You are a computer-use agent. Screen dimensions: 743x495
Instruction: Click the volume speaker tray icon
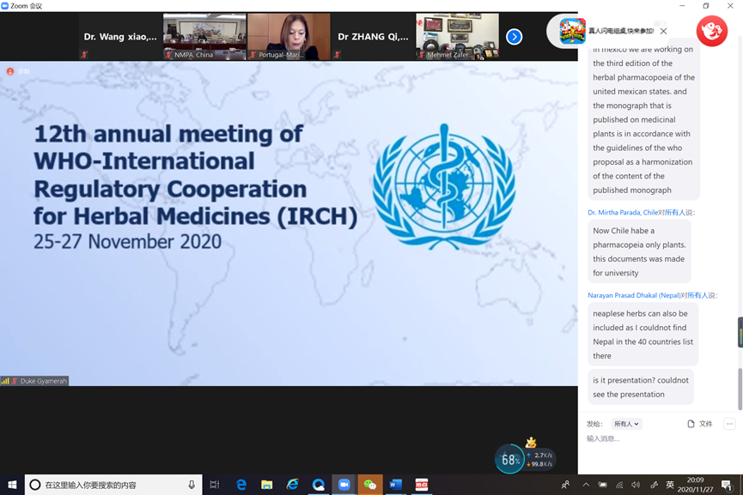(x=636, y=485)
